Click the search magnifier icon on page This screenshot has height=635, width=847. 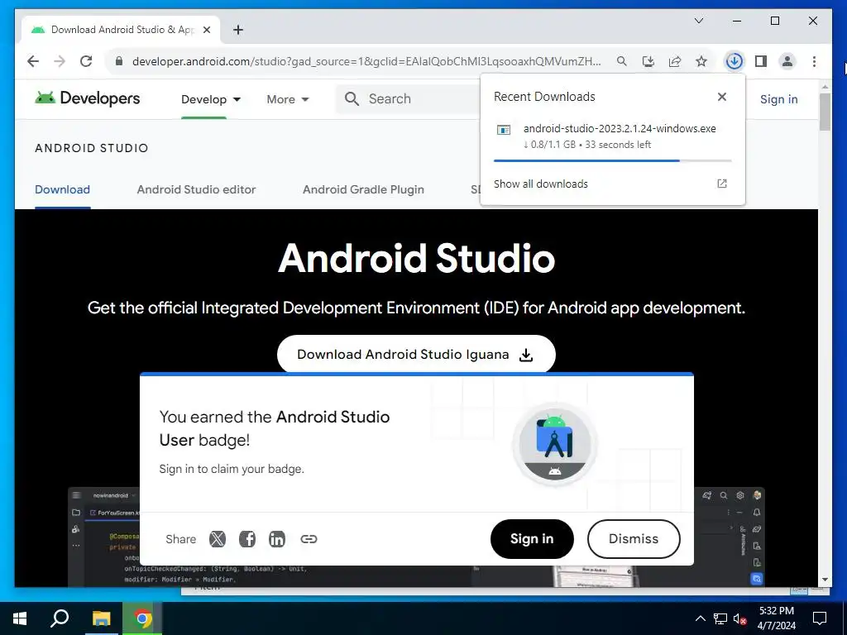point(352,99)
